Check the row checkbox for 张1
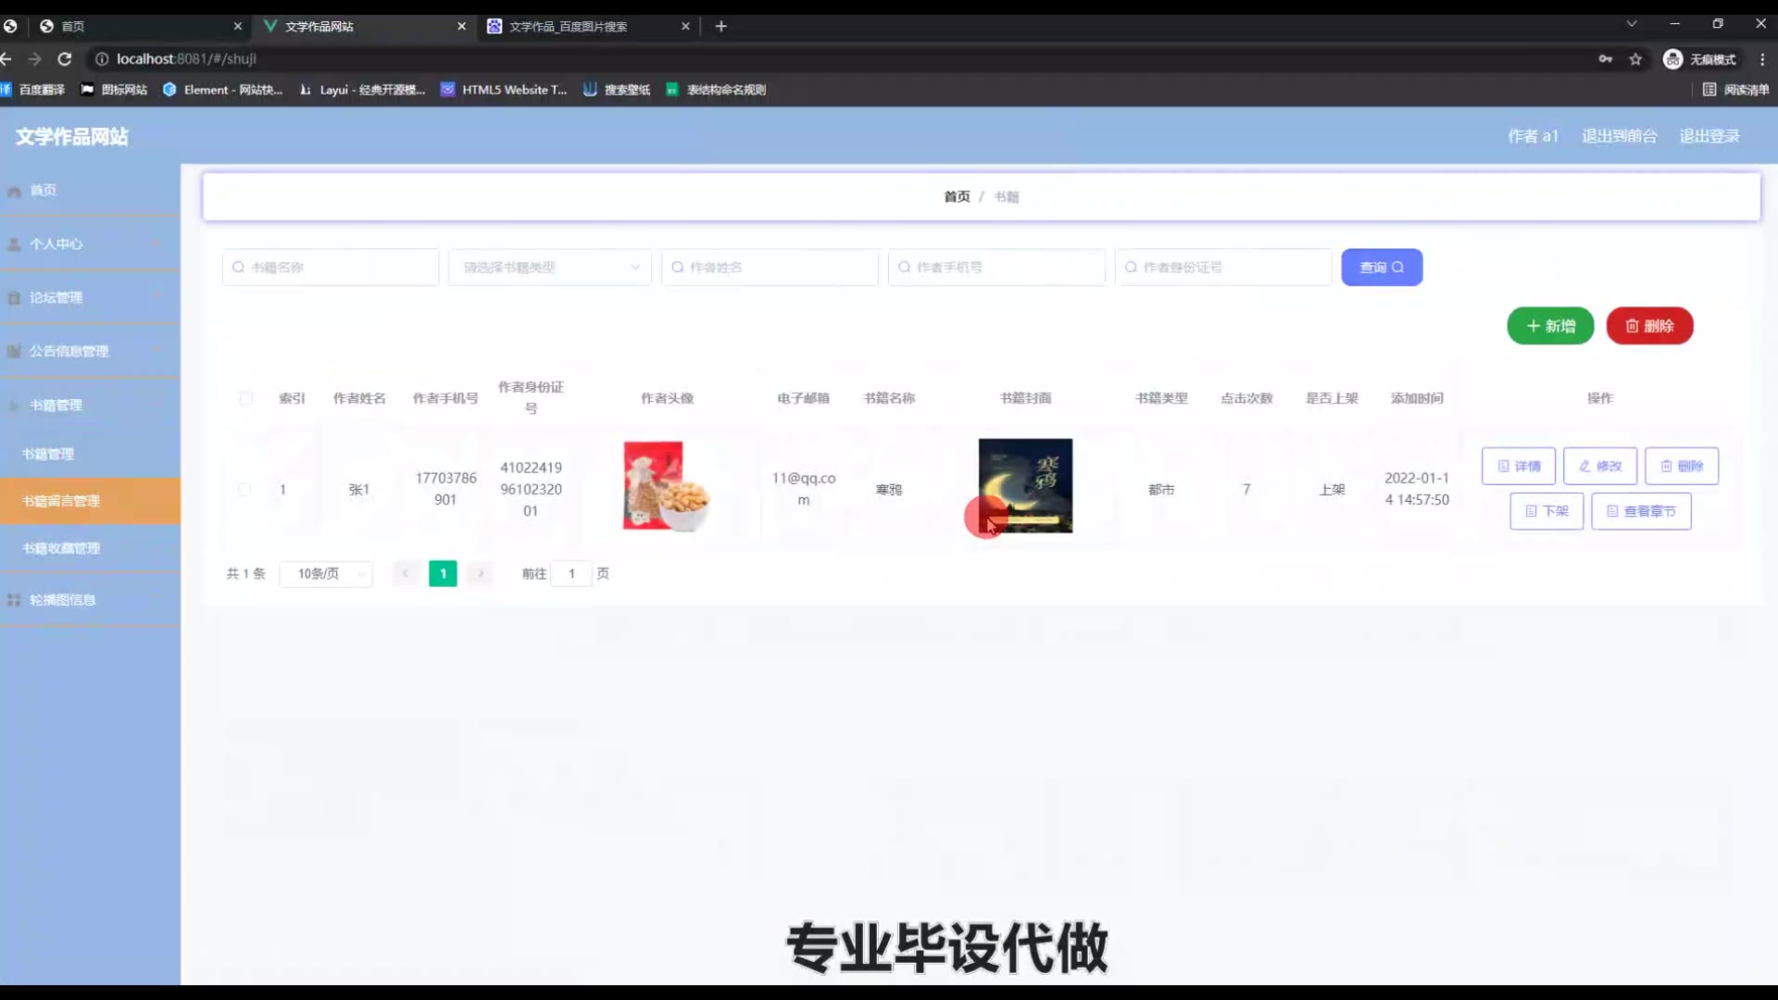Viewport: 1778px width, 1000px height. coord(244,489)
